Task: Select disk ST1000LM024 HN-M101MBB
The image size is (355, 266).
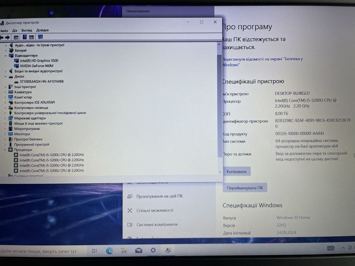Action: (42, 82)
